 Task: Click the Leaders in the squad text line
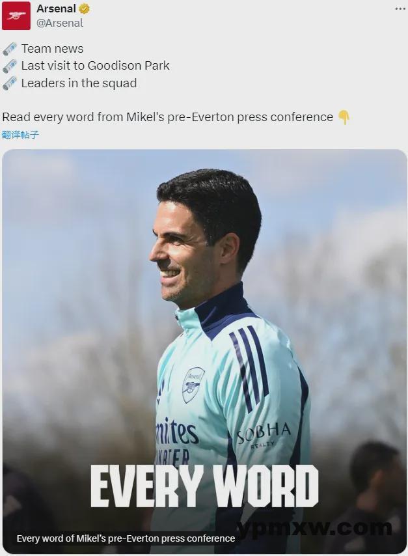coord(79,83)
